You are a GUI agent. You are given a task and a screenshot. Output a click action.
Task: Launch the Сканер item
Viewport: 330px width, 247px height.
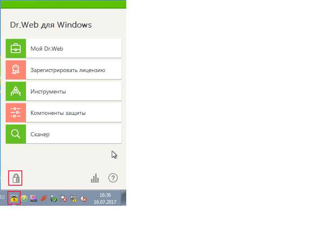(x=64, y=134)
